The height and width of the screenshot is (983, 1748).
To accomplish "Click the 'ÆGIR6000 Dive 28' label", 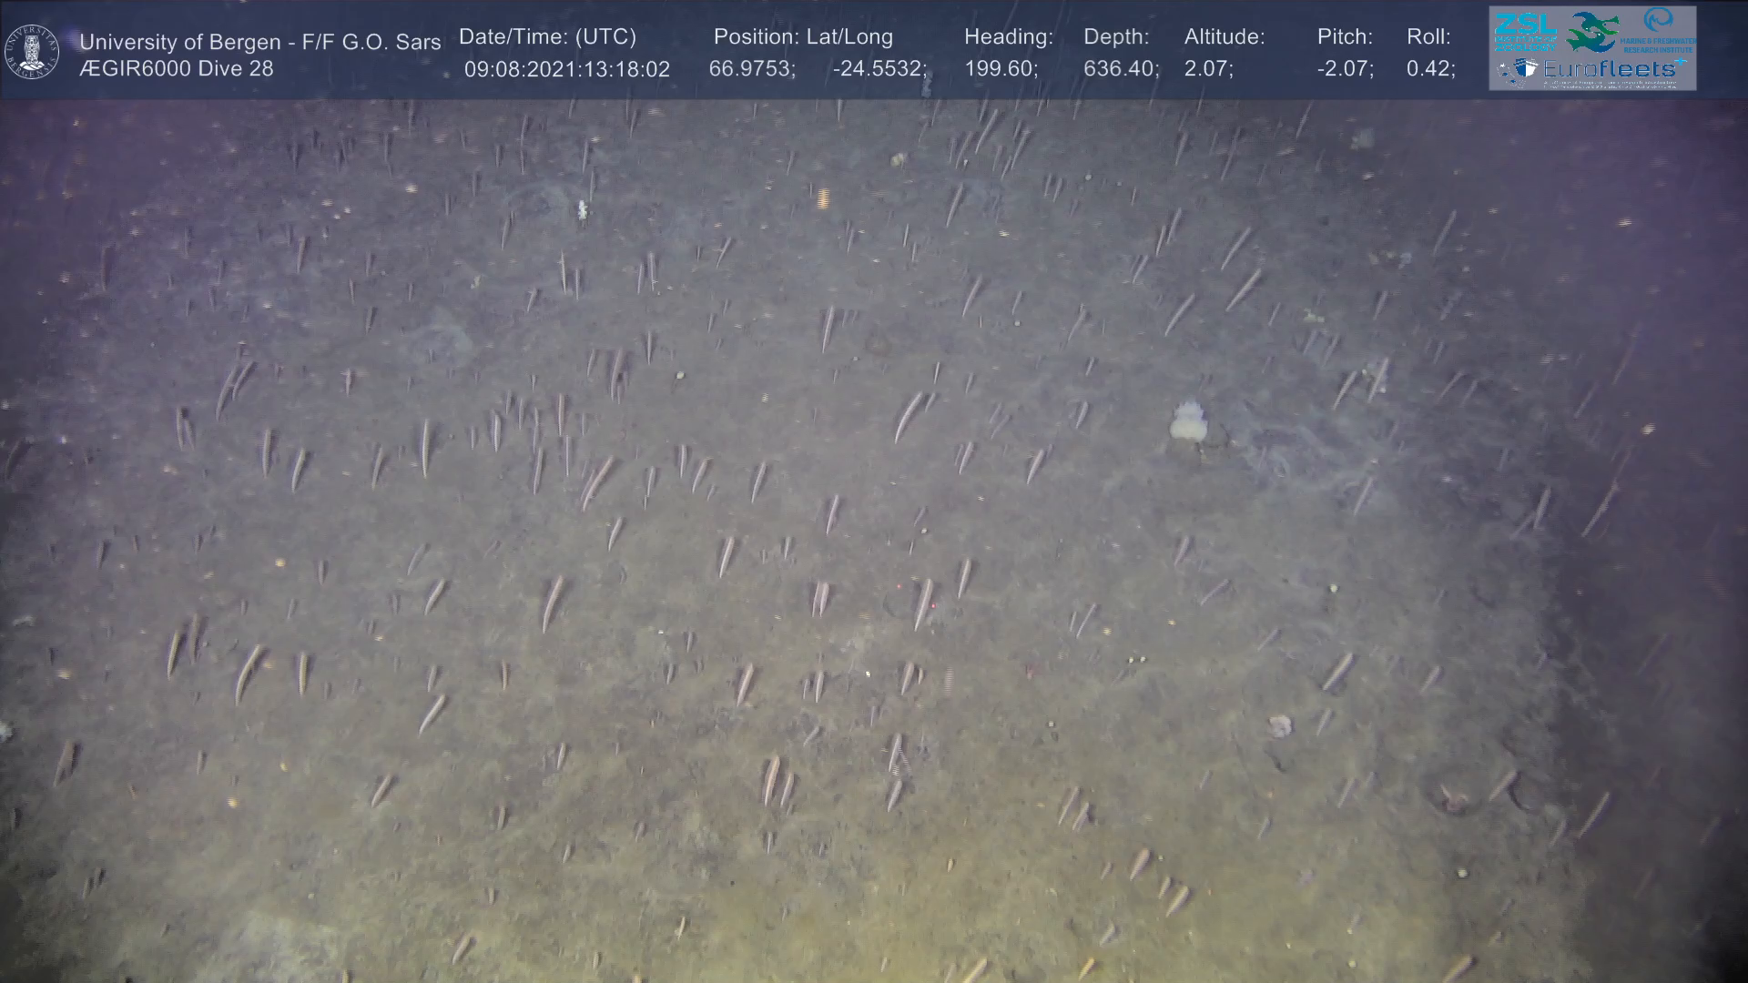I will pos(176,68).
